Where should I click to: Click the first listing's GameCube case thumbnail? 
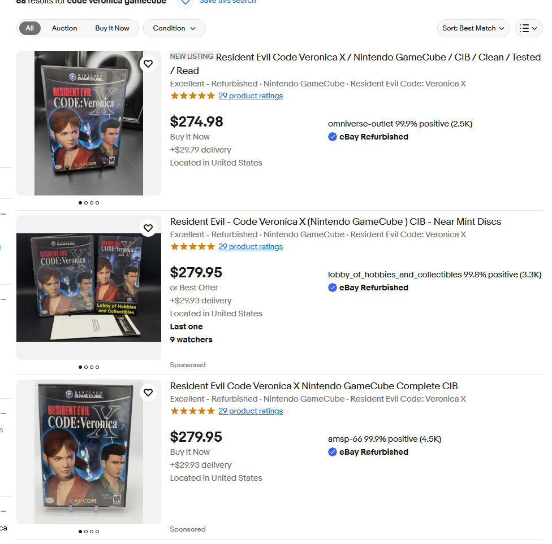pyautogui.click(x=89, y=123)
